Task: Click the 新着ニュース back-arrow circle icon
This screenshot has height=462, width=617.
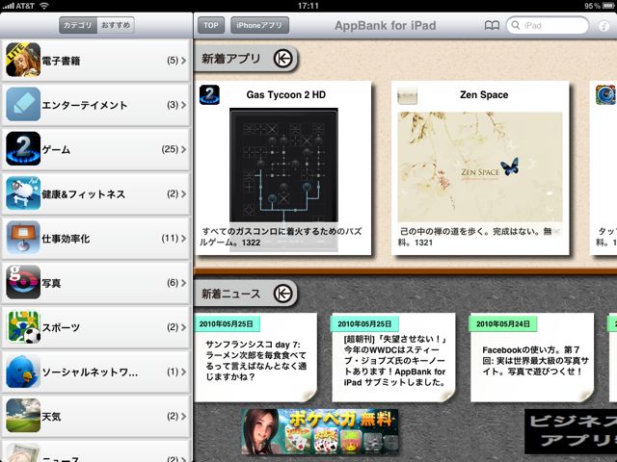Action: click(x=282, y=293)
